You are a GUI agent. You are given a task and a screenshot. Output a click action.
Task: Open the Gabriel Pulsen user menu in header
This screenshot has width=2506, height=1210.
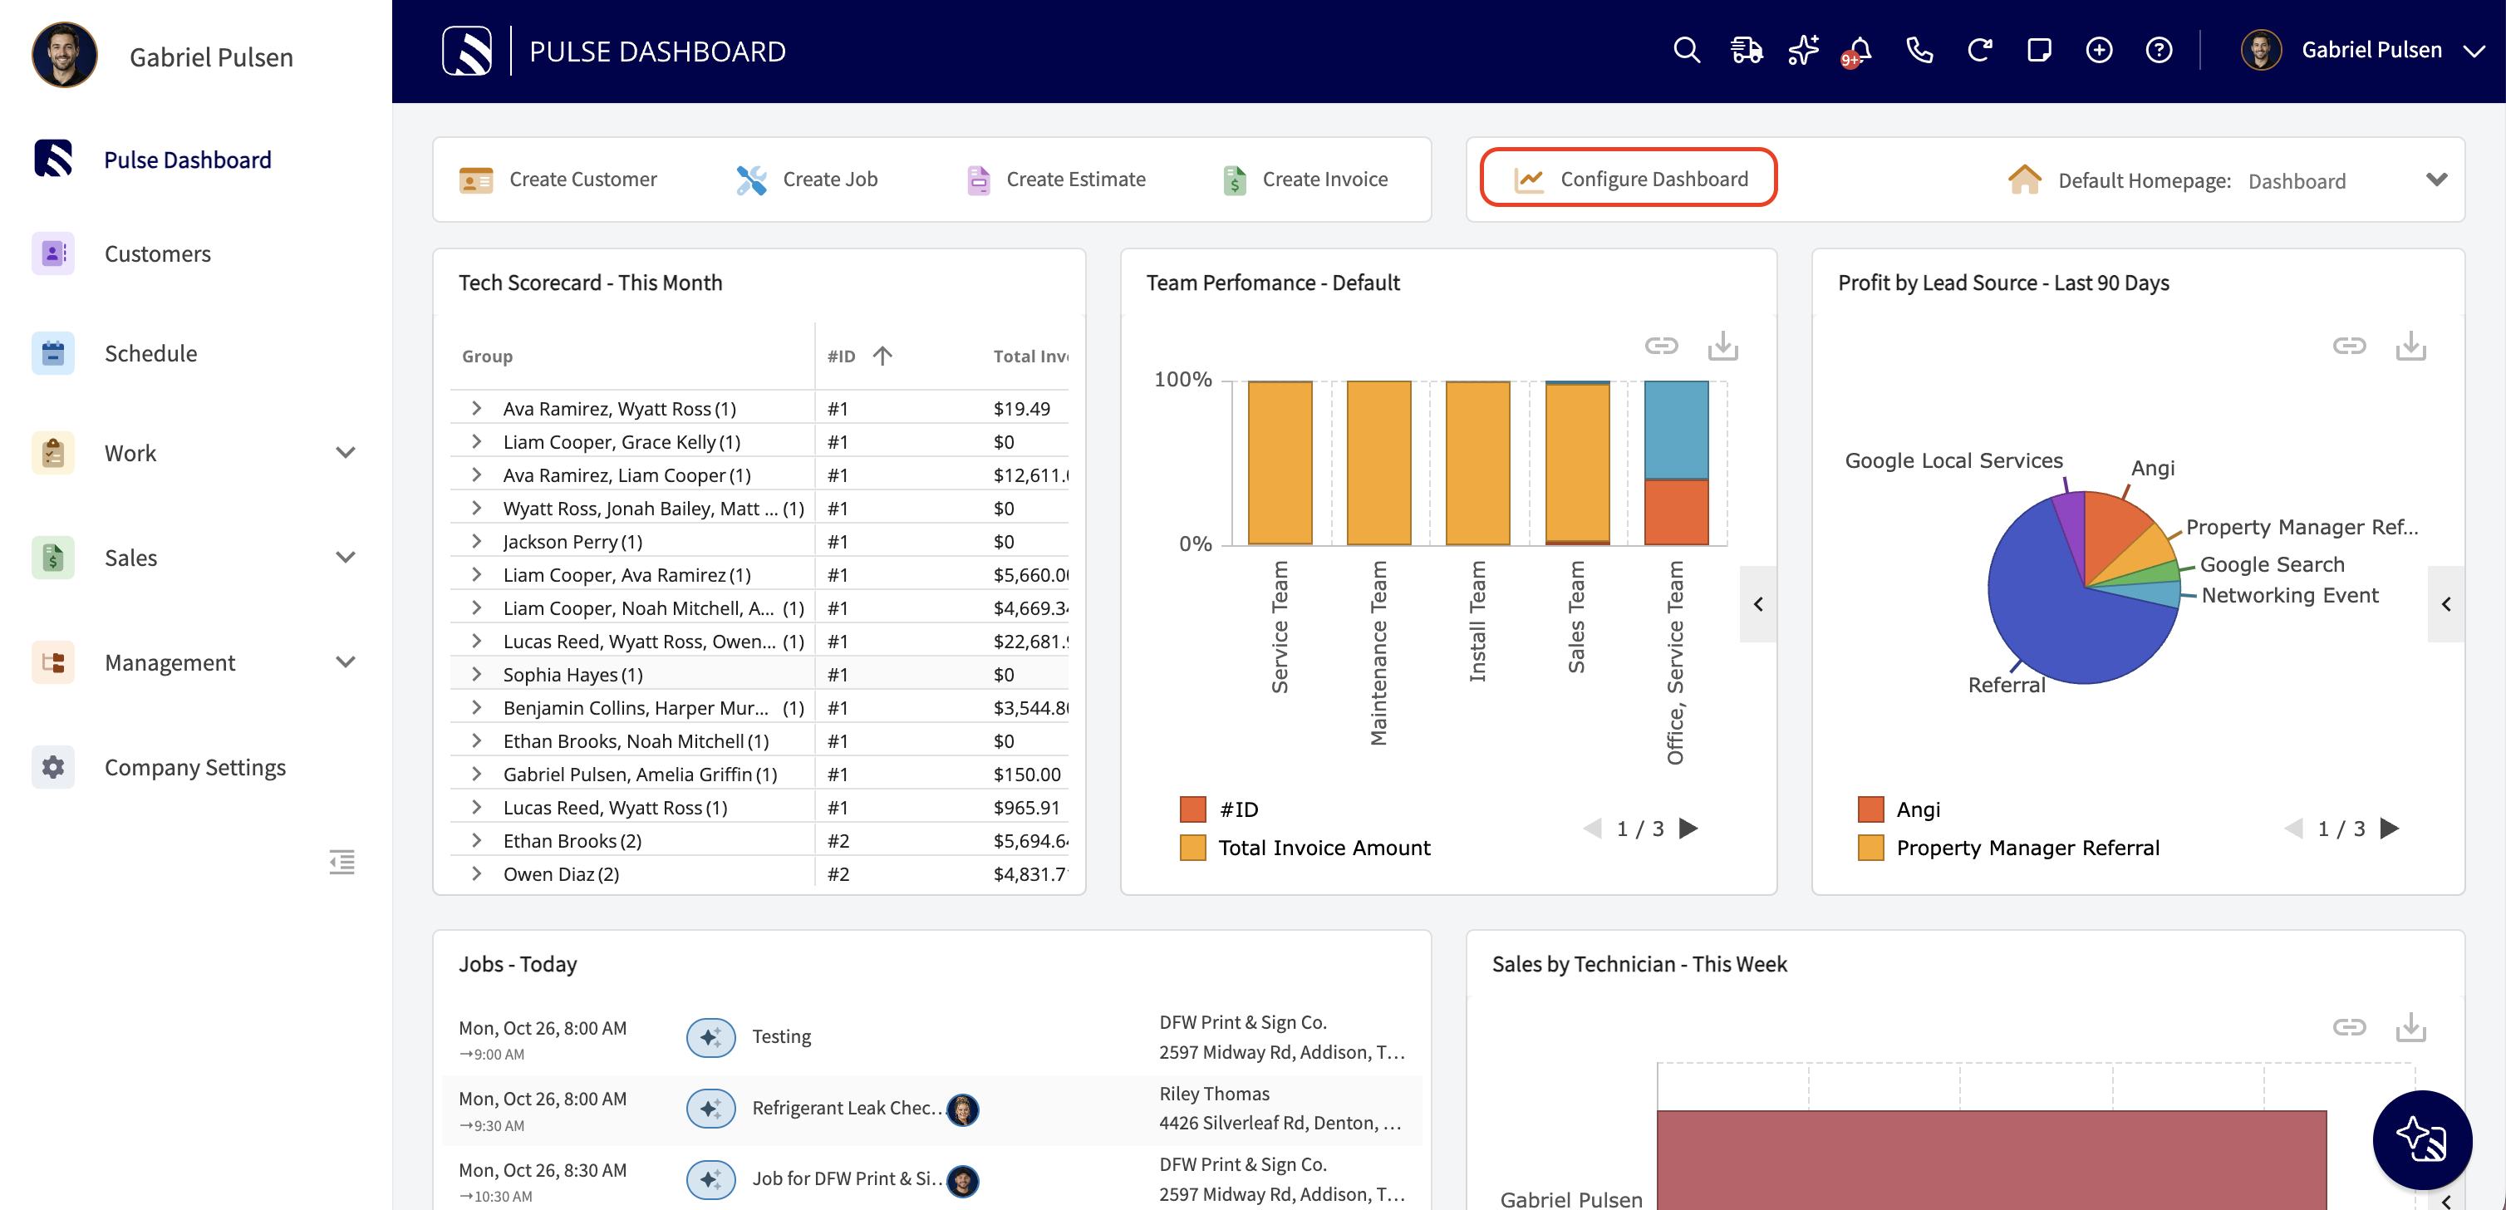2363,51
